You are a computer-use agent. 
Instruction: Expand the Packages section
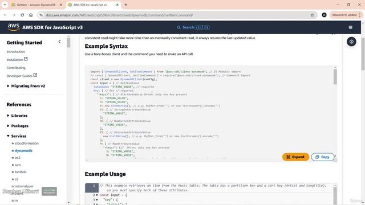18,126
